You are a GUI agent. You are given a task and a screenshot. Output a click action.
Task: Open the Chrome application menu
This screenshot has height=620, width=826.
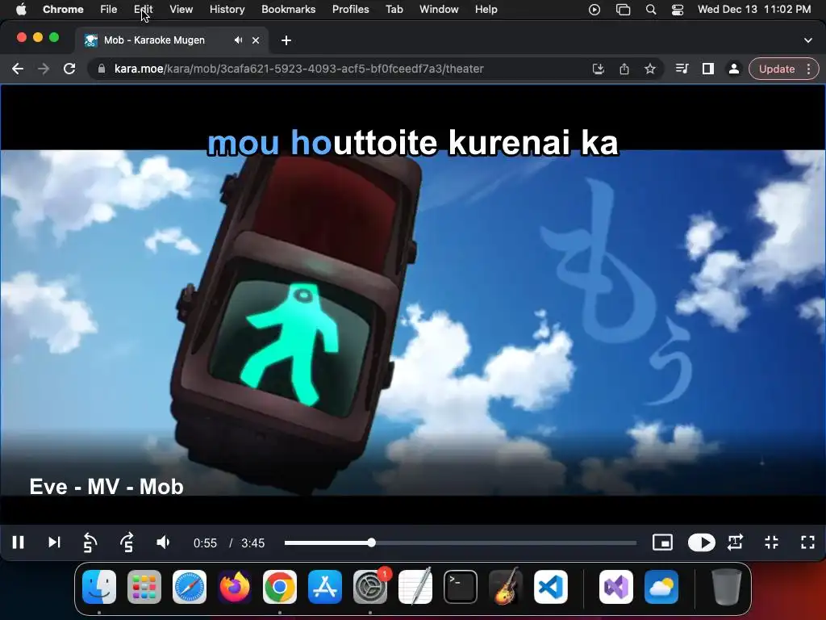tap(63, 10)
